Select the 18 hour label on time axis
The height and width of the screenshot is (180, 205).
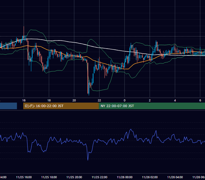(49, 100)
